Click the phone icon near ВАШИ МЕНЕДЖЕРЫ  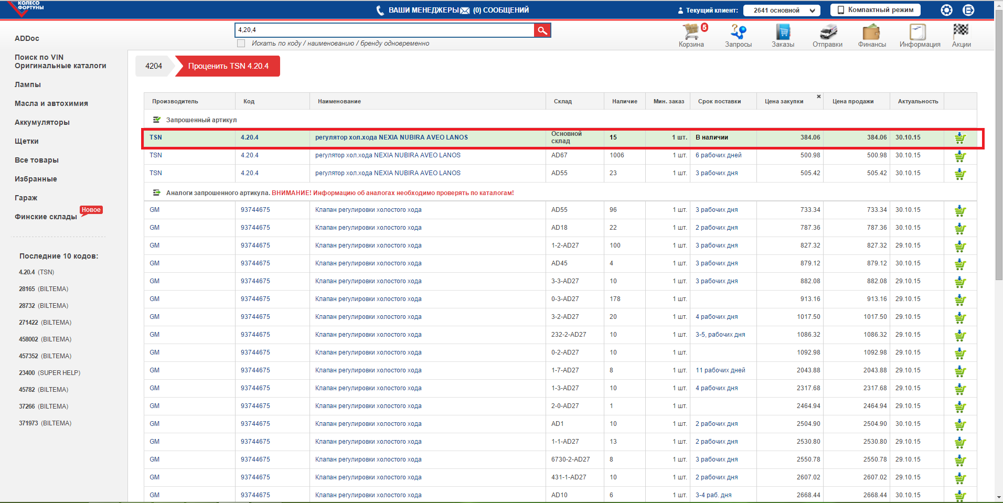pyautogui.click(x=380, y=10)
